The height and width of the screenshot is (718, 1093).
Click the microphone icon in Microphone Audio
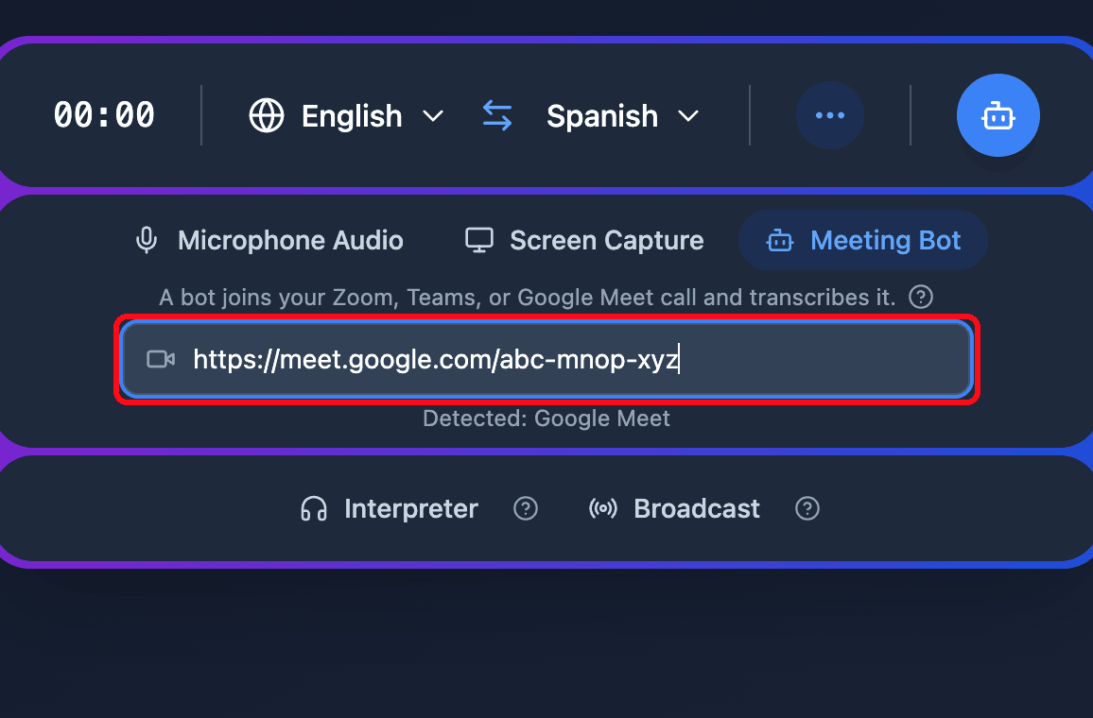(x=147, y=240)
